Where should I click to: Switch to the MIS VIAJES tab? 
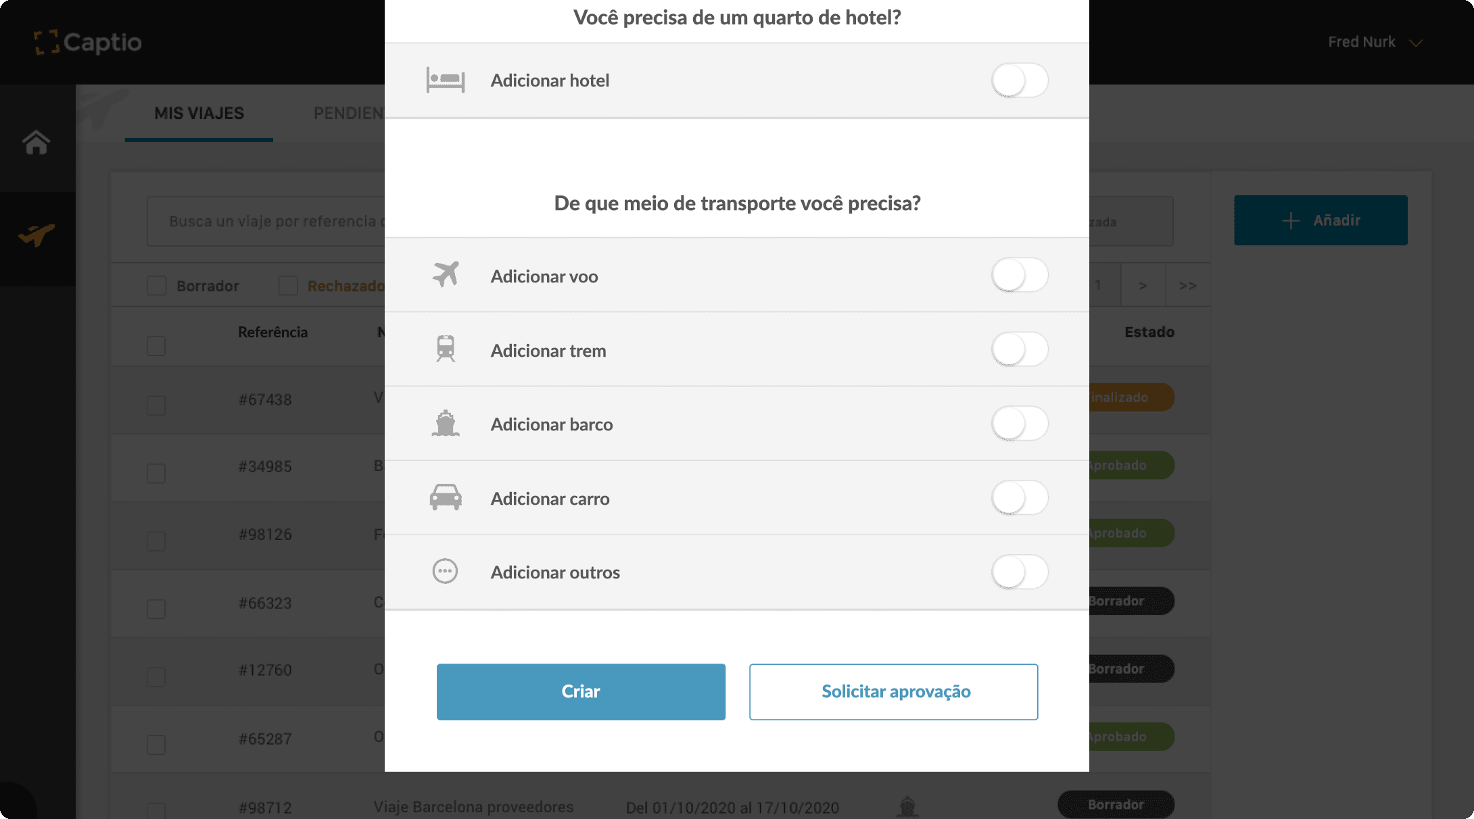(199, 114)
